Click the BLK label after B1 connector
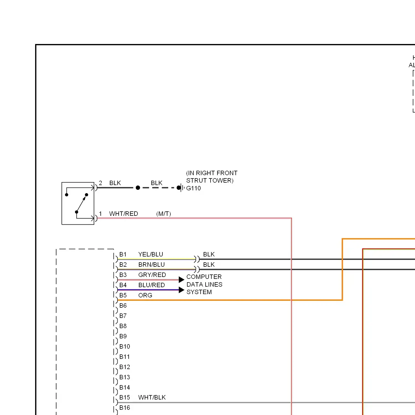This screenshot has width=415, height=415. pos(209,254)
